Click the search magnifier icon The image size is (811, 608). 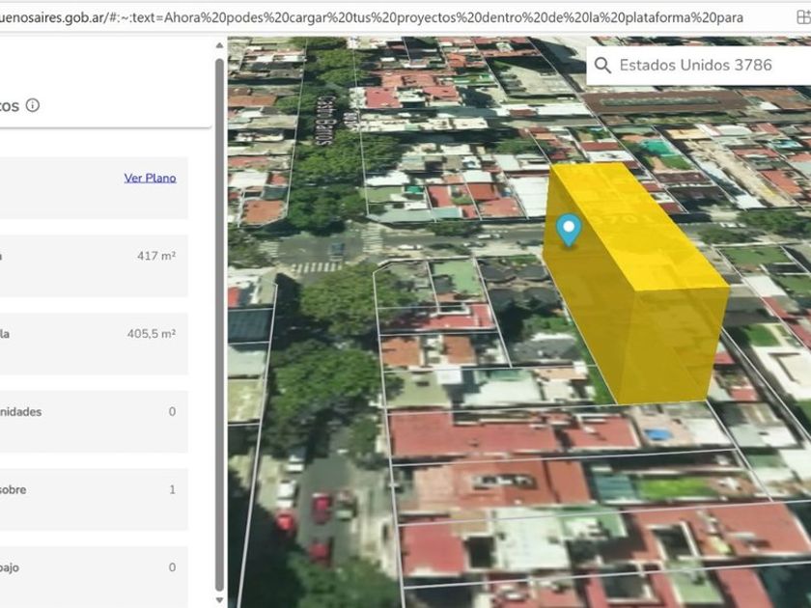(x=602, y=66)
